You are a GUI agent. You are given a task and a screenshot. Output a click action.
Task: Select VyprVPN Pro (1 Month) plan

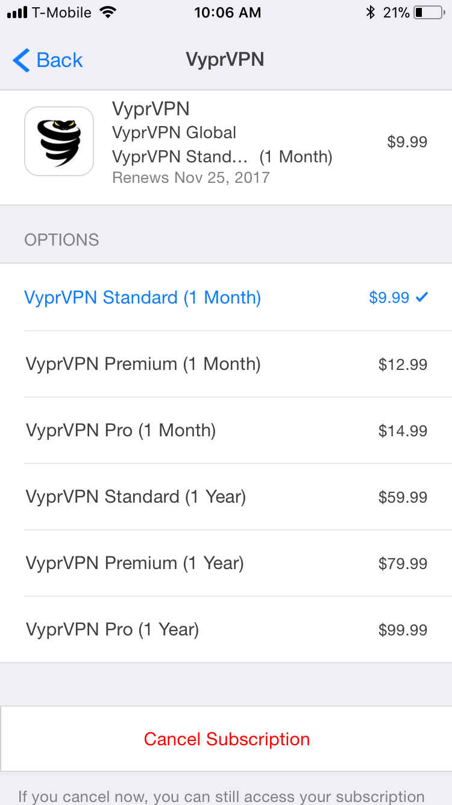[121, 430]
